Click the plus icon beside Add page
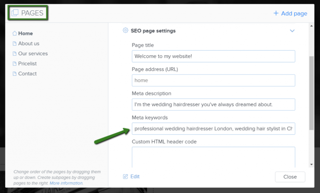The width and height of the screenshot is (320, 193). pos(276,13)
